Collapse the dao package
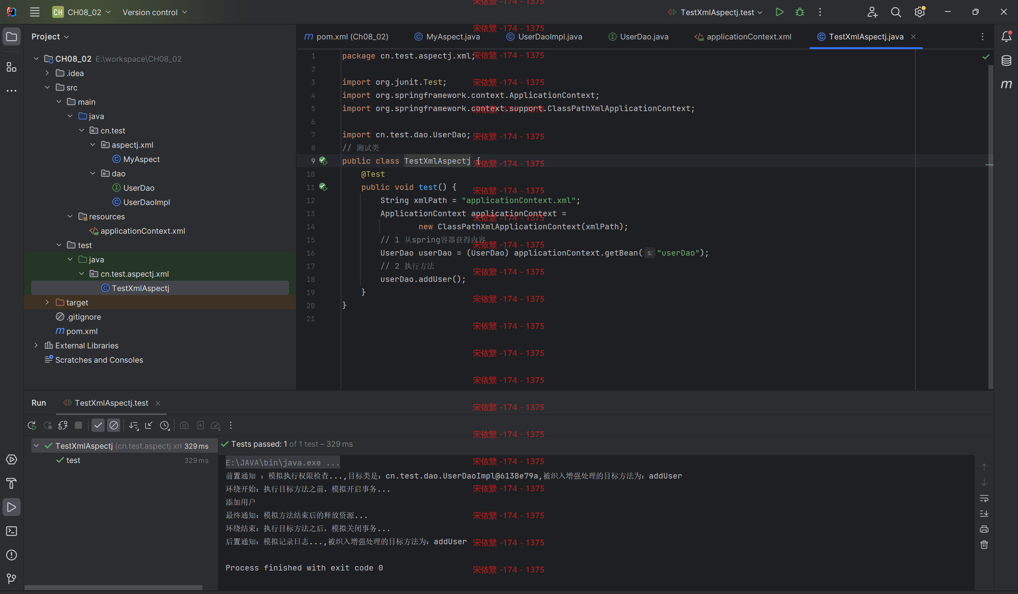1018x594 pixels. tap(93, 174)
